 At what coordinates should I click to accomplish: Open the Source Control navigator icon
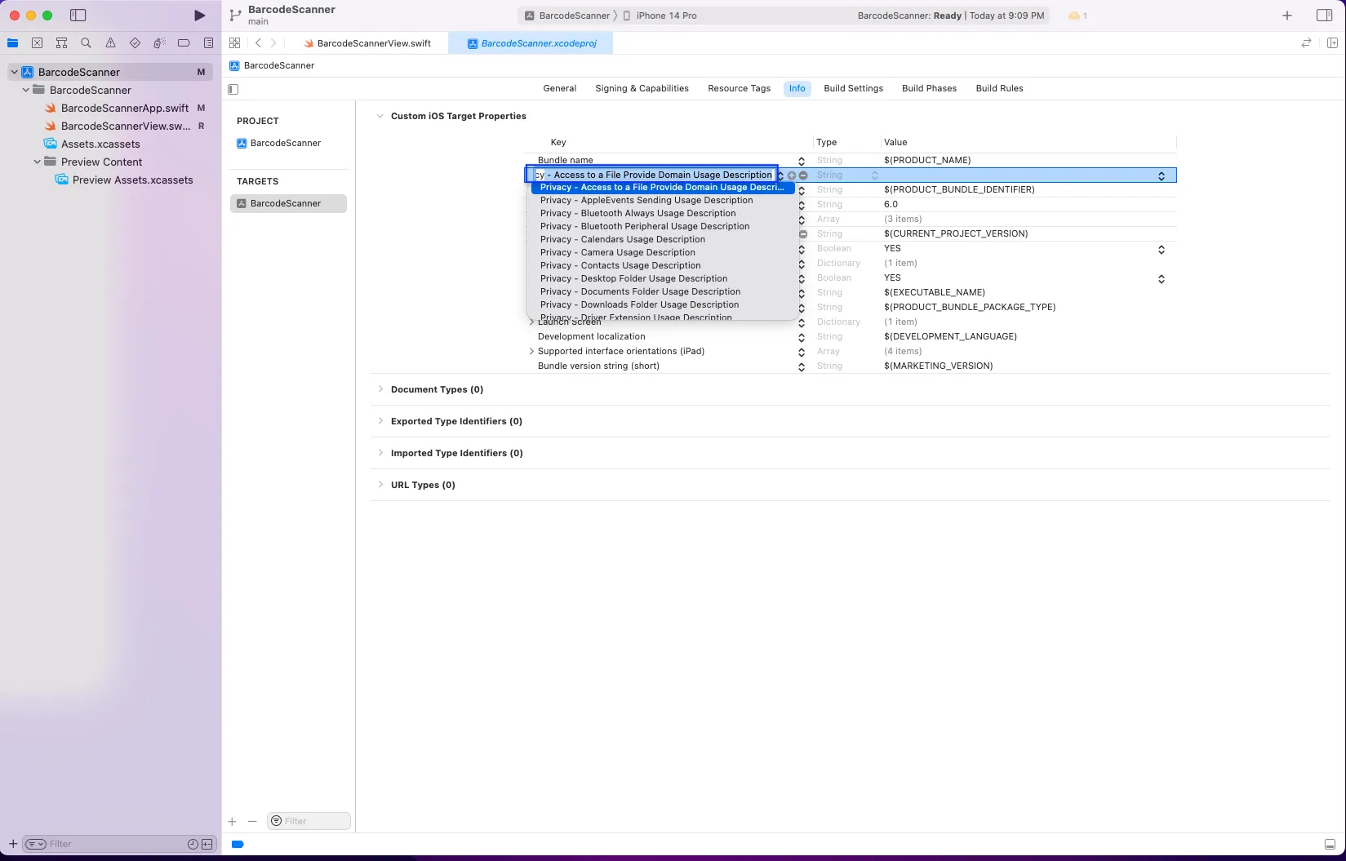coord(38,43)
